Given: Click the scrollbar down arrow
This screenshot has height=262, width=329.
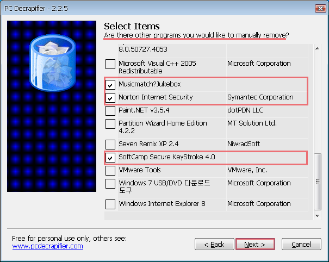Looking at the screenshot, I should (317, 216).
